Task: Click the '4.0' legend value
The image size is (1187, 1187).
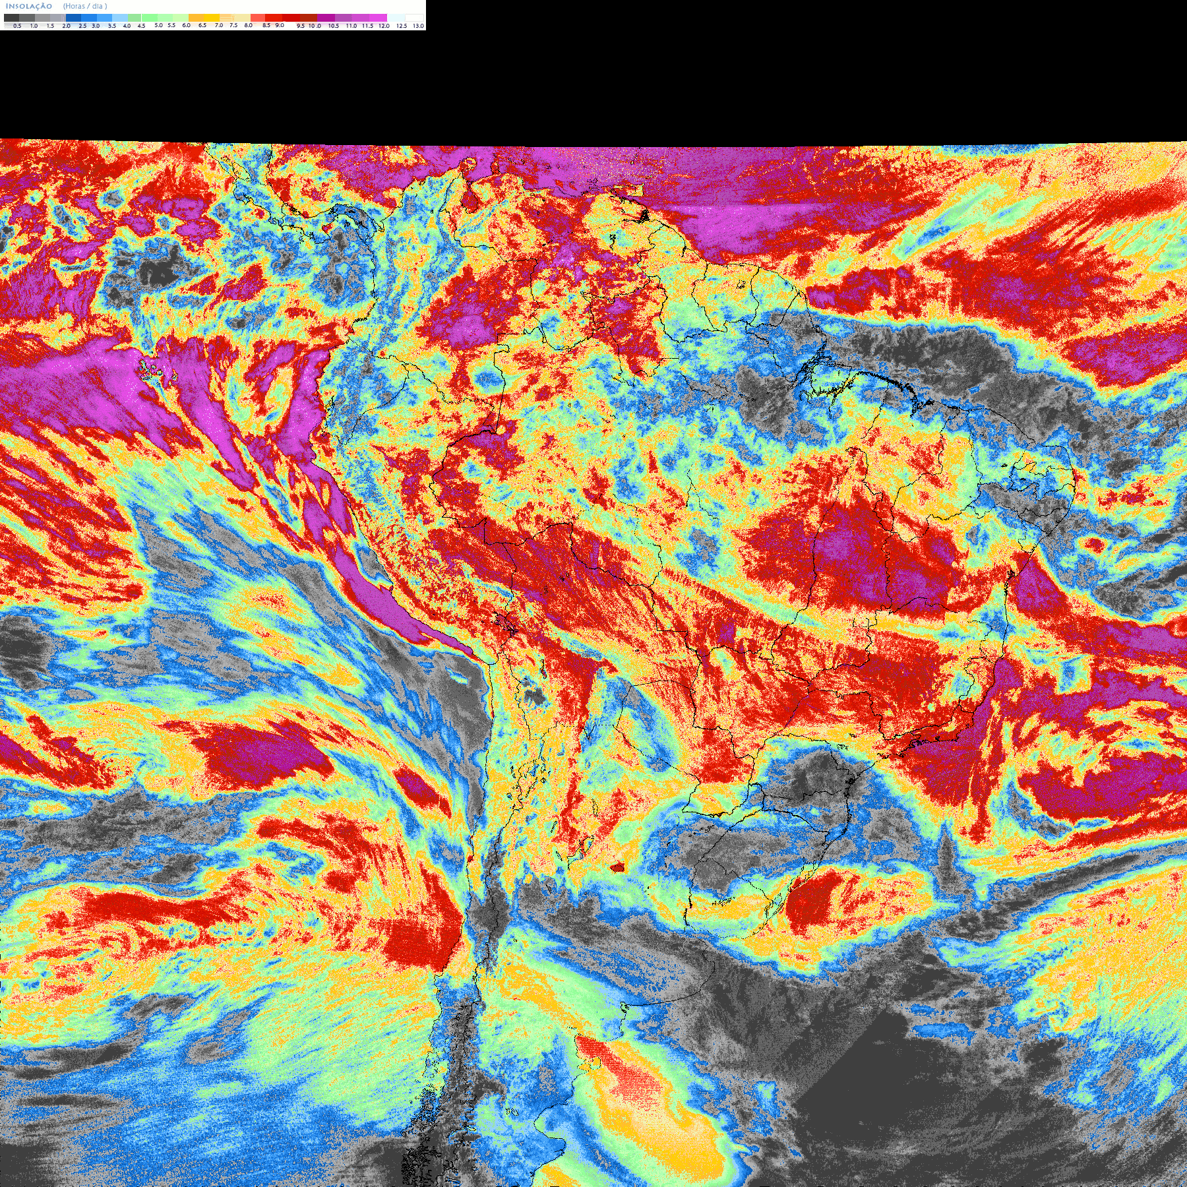Action: pos(127,26)
